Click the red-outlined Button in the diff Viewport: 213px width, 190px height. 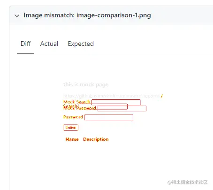71,127
